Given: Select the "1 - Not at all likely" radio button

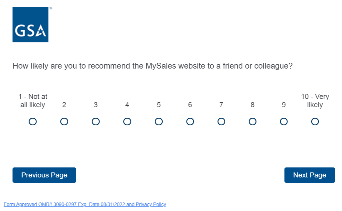Looking at the screenshot, I should click(33, 122).
